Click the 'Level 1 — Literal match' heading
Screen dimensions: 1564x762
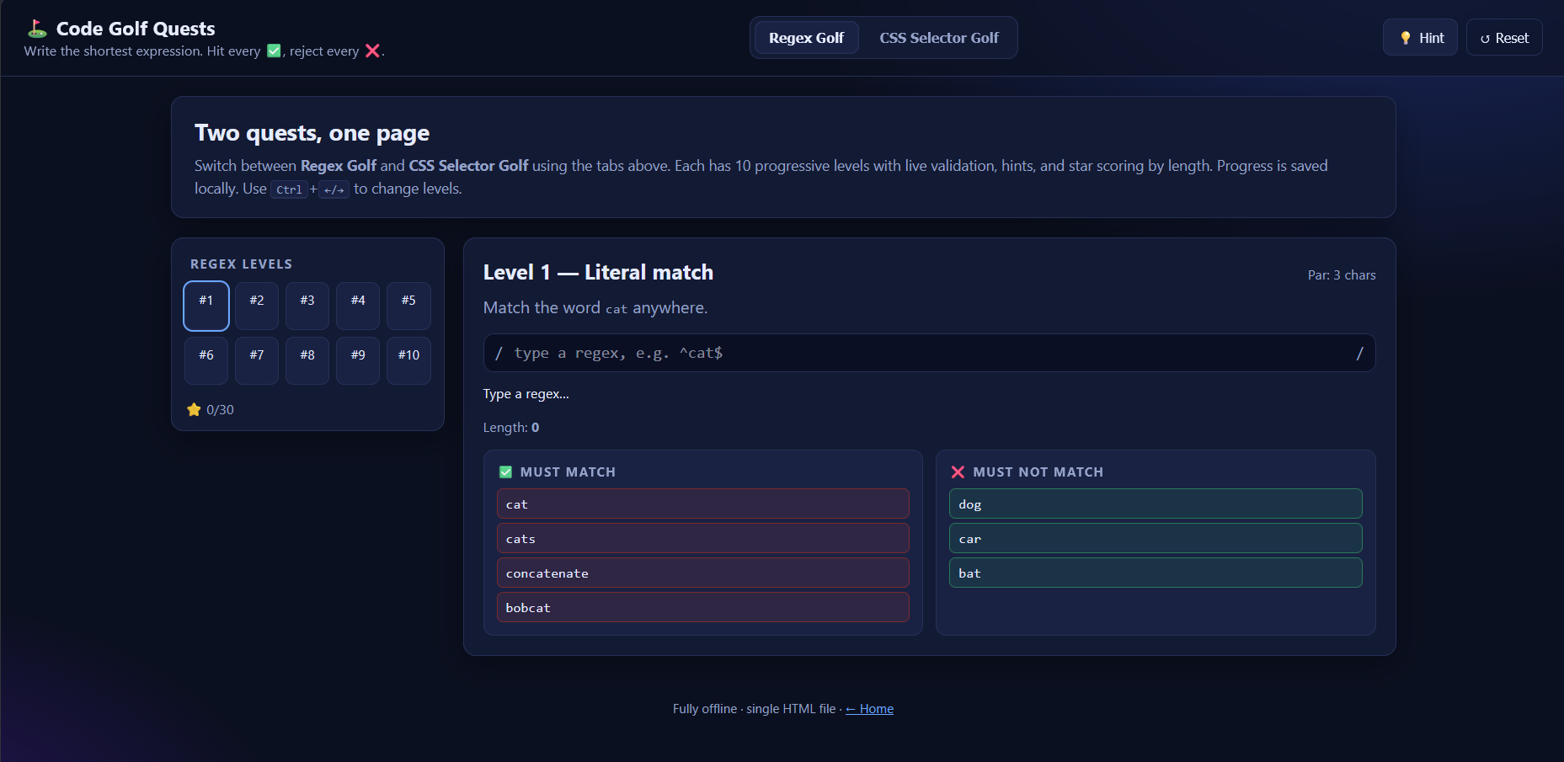coord(598,273)
